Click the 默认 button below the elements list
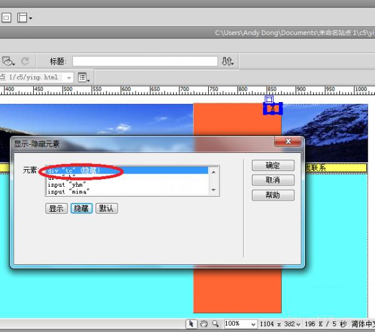Image resolution: width=375 pixels, height=332 pixels. 107,209
